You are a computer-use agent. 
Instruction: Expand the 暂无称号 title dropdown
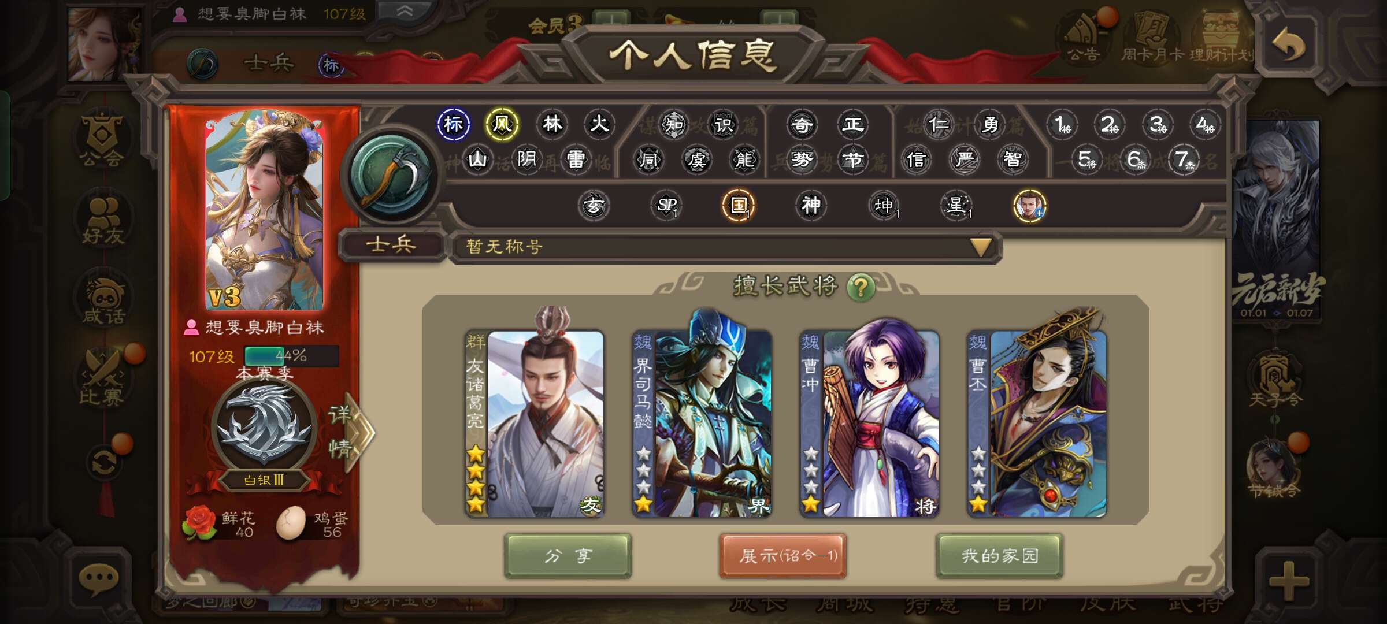pyautogui.click(x=981, y=247)
